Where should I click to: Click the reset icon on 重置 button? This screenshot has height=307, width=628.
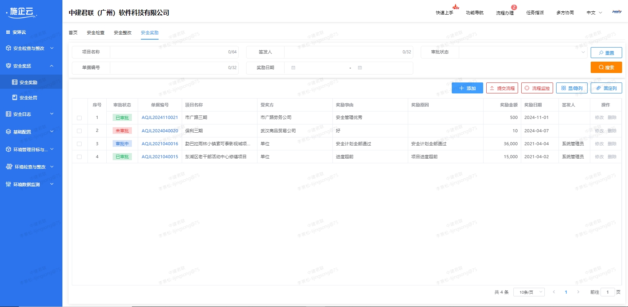coord(601,53)
